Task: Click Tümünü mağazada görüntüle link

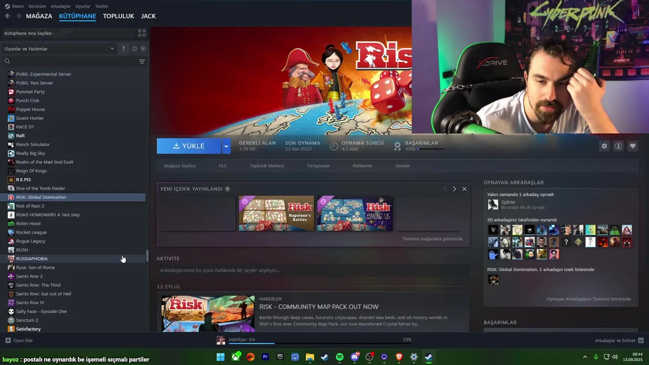Action: pos(432,239)
